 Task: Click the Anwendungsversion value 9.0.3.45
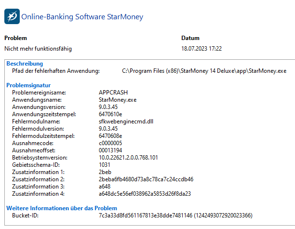(108, 107)
